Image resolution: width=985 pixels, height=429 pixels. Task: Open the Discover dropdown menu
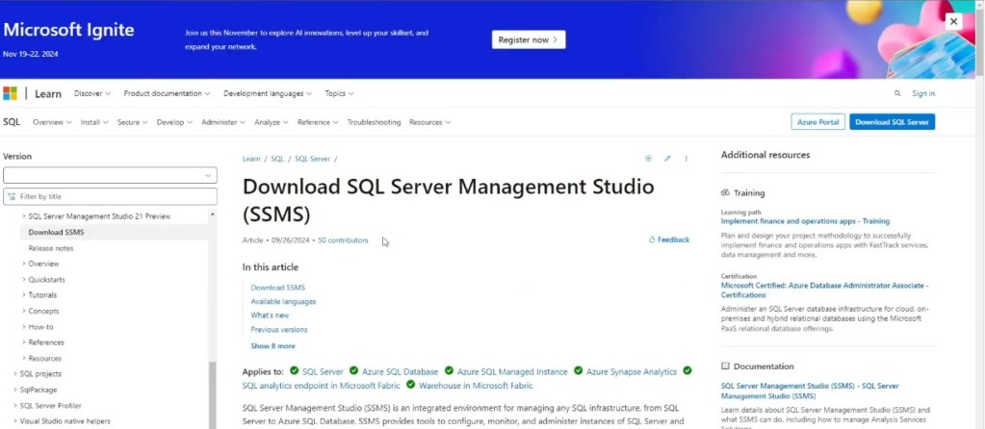(92, 93)
